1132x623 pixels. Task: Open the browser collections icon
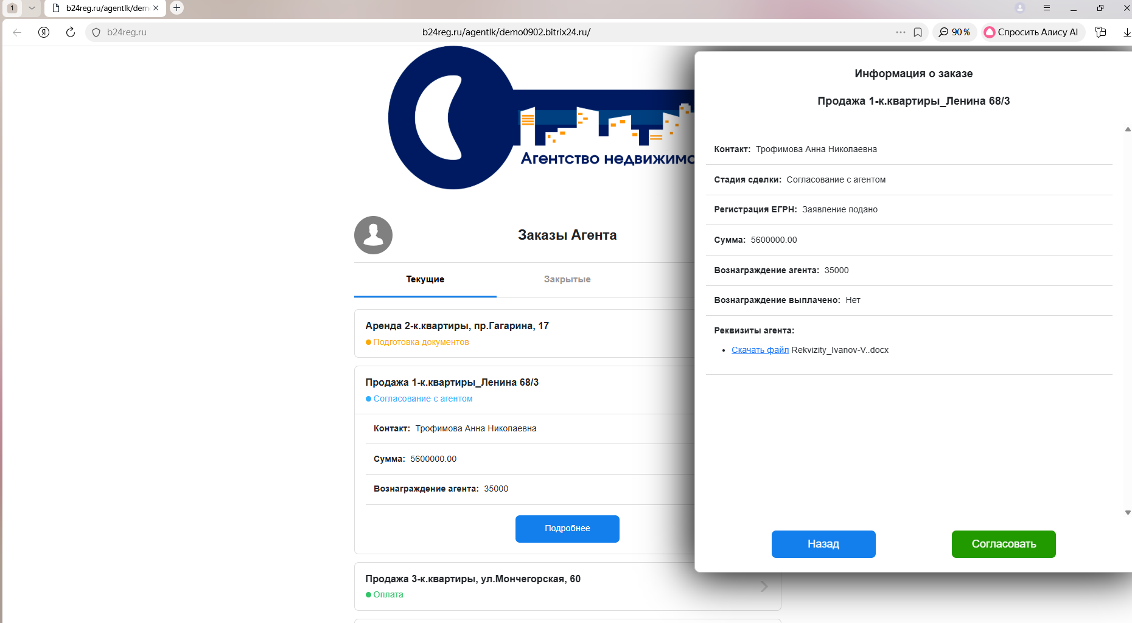1100,32
